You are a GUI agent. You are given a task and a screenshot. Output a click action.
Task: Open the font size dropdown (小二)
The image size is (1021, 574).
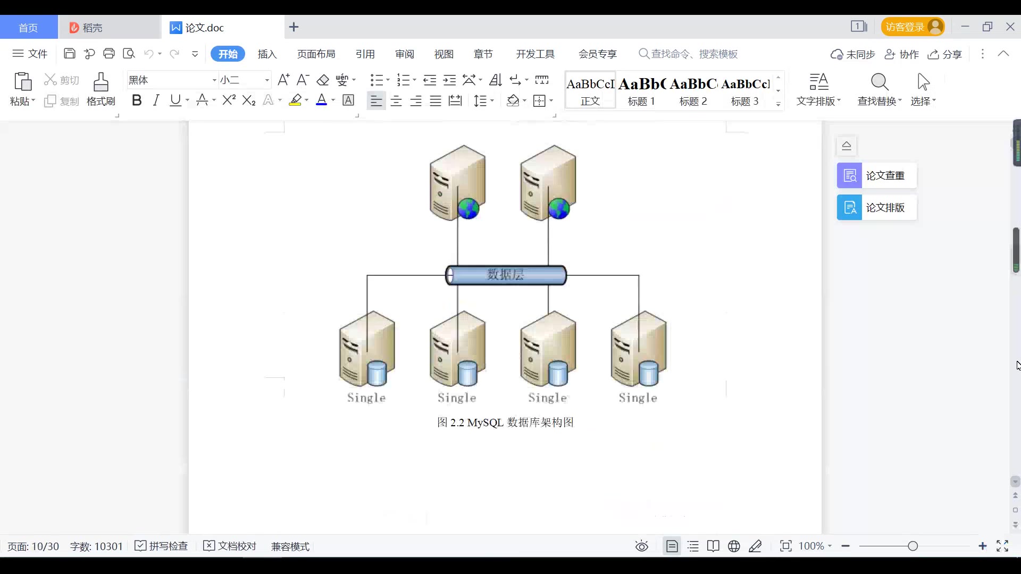(x=267, y=80)
